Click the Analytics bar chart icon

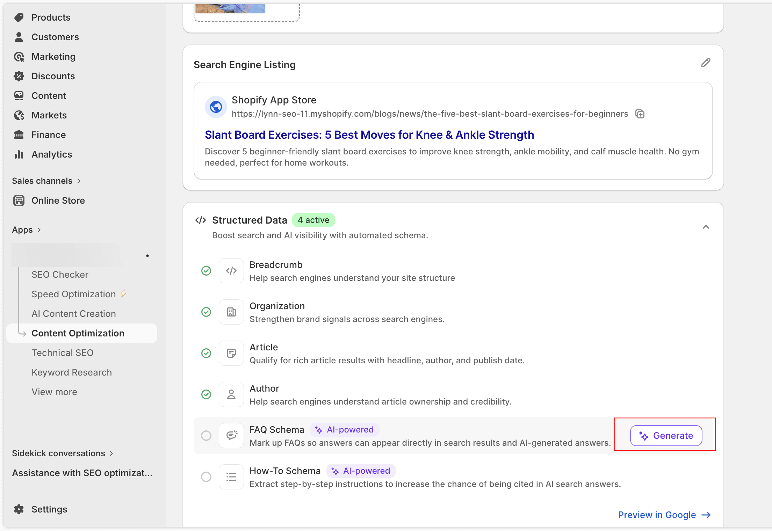click(19, 154)
